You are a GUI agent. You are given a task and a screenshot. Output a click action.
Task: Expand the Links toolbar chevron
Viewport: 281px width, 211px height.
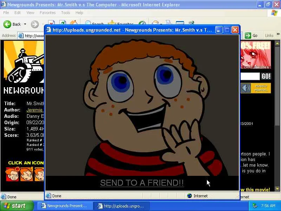point(278,34)
